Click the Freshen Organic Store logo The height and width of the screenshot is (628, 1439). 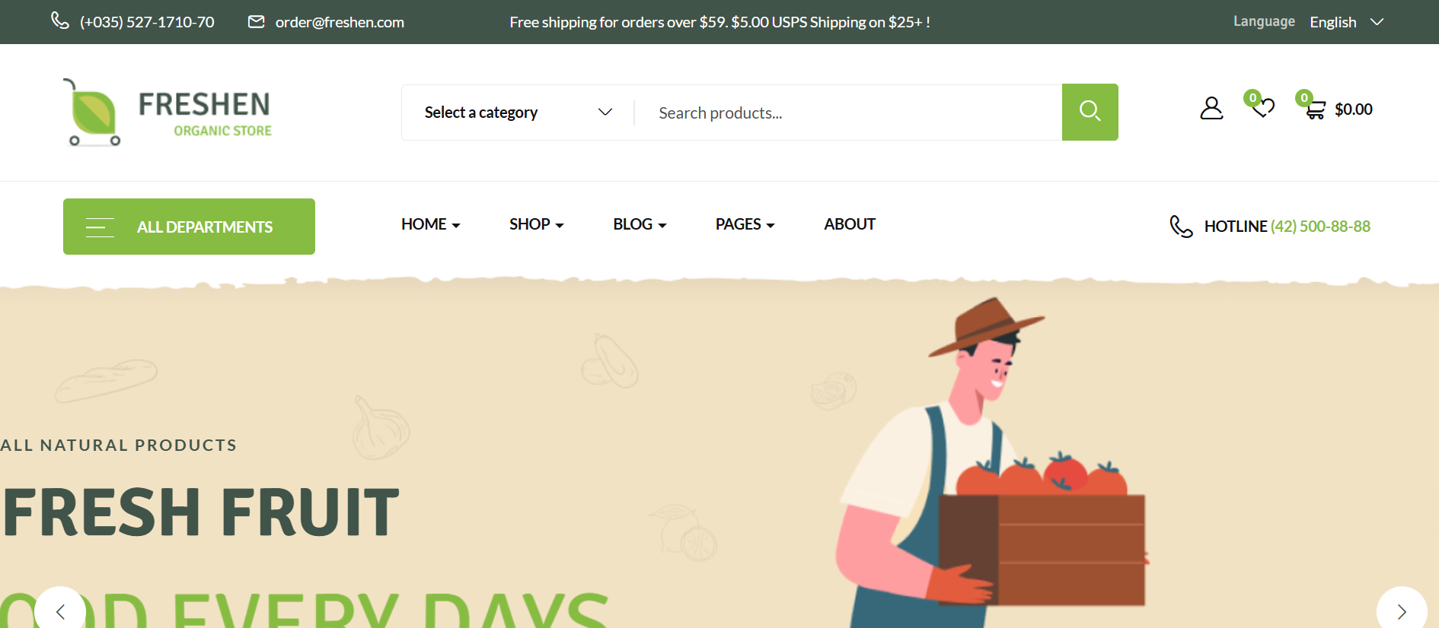(x=168, y=113)
